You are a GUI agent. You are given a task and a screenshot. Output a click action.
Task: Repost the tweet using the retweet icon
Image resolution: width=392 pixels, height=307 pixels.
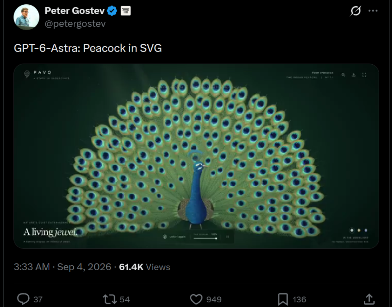click(x=110, y=299)
